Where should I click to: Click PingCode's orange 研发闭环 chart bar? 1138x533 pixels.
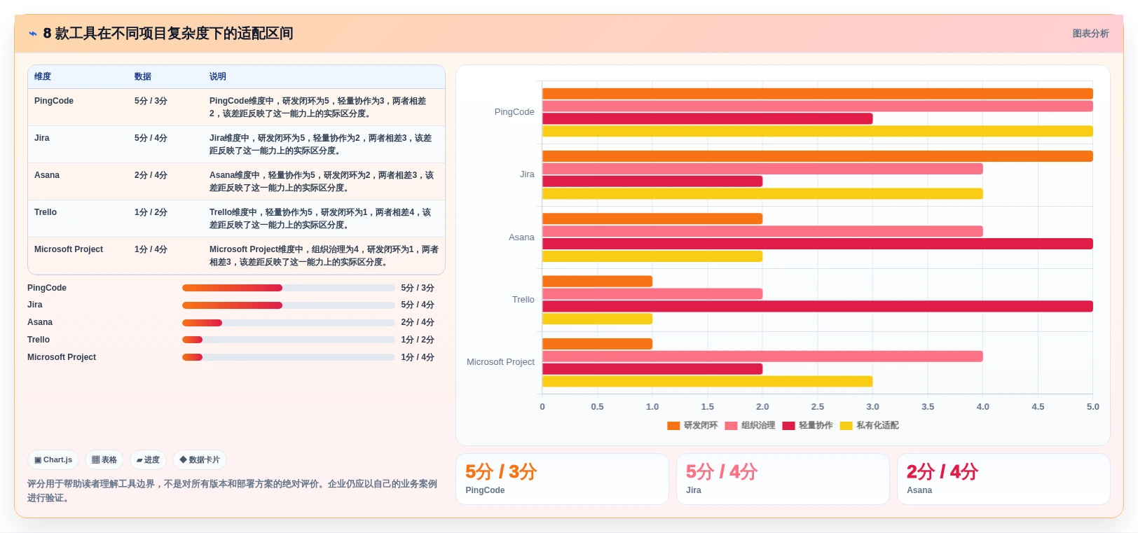pyautogui.click(x=817, y=94)
